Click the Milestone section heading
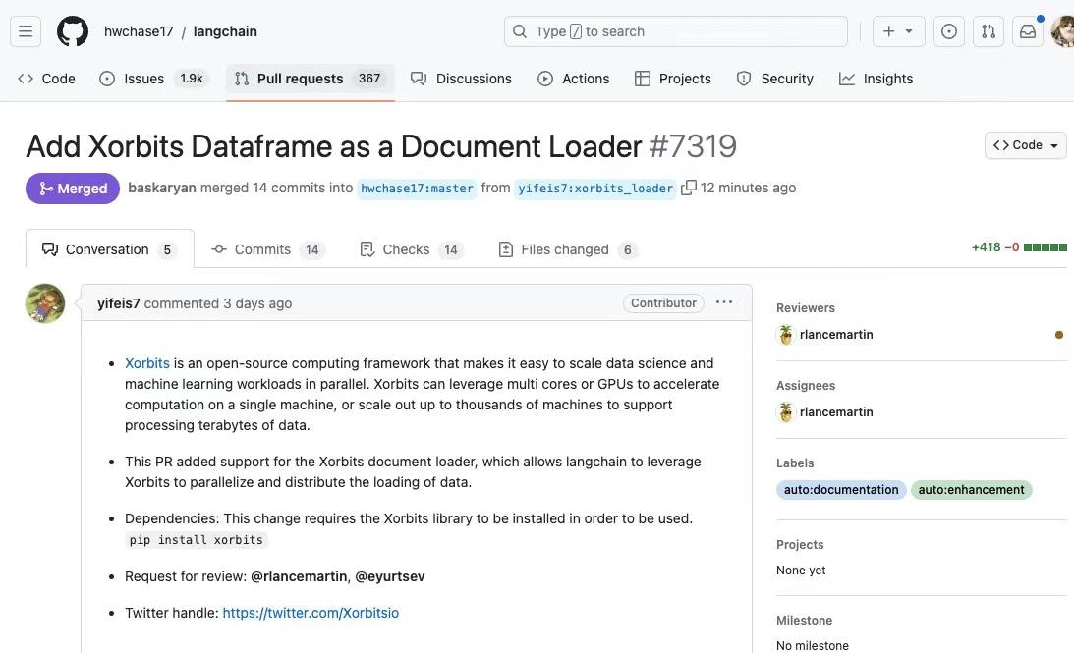The image size is (1074, 653). (804, 621)
